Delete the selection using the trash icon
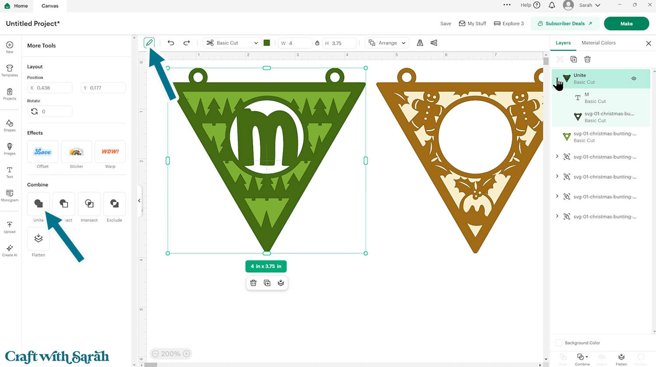Screen dimensions: 656x367 click(253, 283)
